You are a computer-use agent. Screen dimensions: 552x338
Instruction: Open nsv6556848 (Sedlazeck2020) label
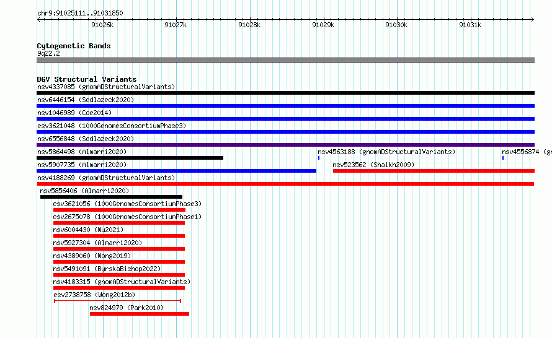pos(86,139)
